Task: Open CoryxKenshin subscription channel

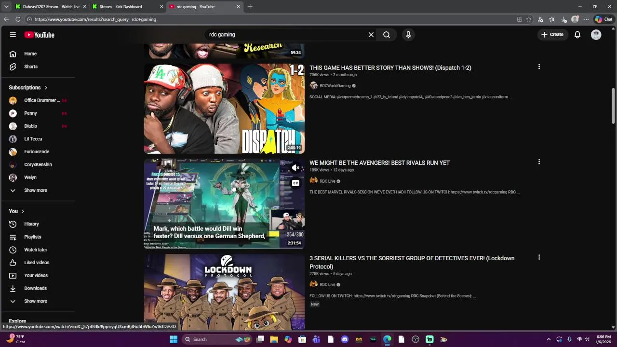Action: [x=37, y=164]
